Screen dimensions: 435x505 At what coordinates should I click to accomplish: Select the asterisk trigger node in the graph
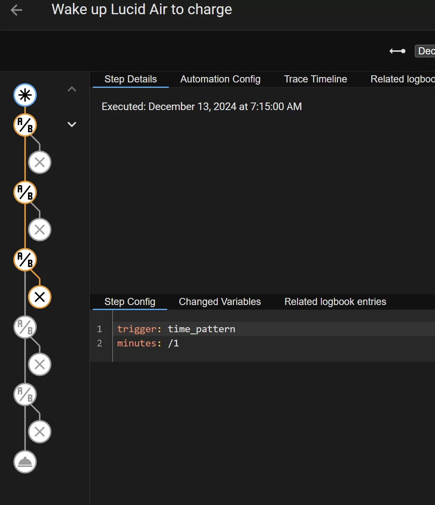click(x=25, y=95)
